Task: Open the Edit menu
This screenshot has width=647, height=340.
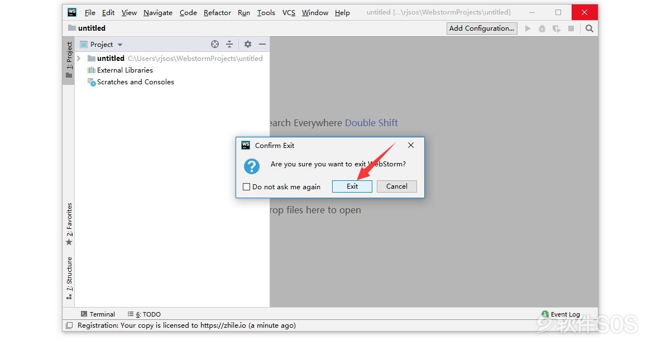Action: tap(108, 13)
